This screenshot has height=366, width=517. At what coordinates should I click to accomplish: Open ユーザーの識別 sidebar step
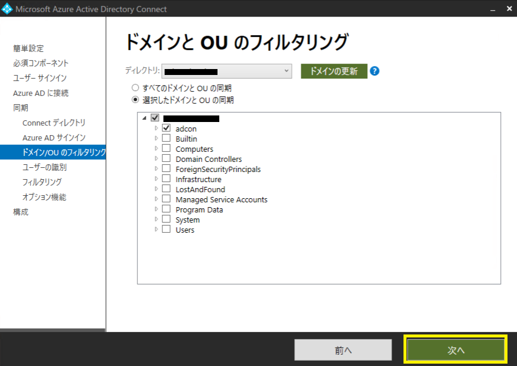pyautogui.click(x=45, y=167)
